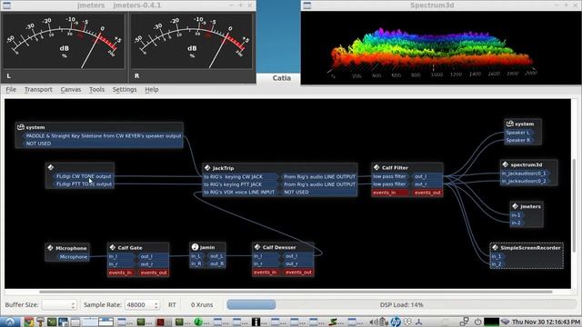Select spectrum3d in_jackaudiosrc0_1 port
582x327 pixels.
click(x=526, y=173)
